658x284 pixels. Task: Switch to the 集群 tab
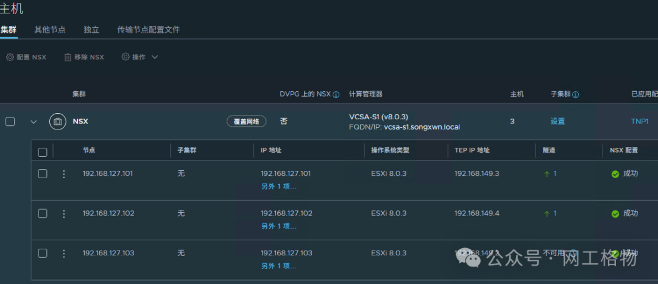tap(9, 30)
